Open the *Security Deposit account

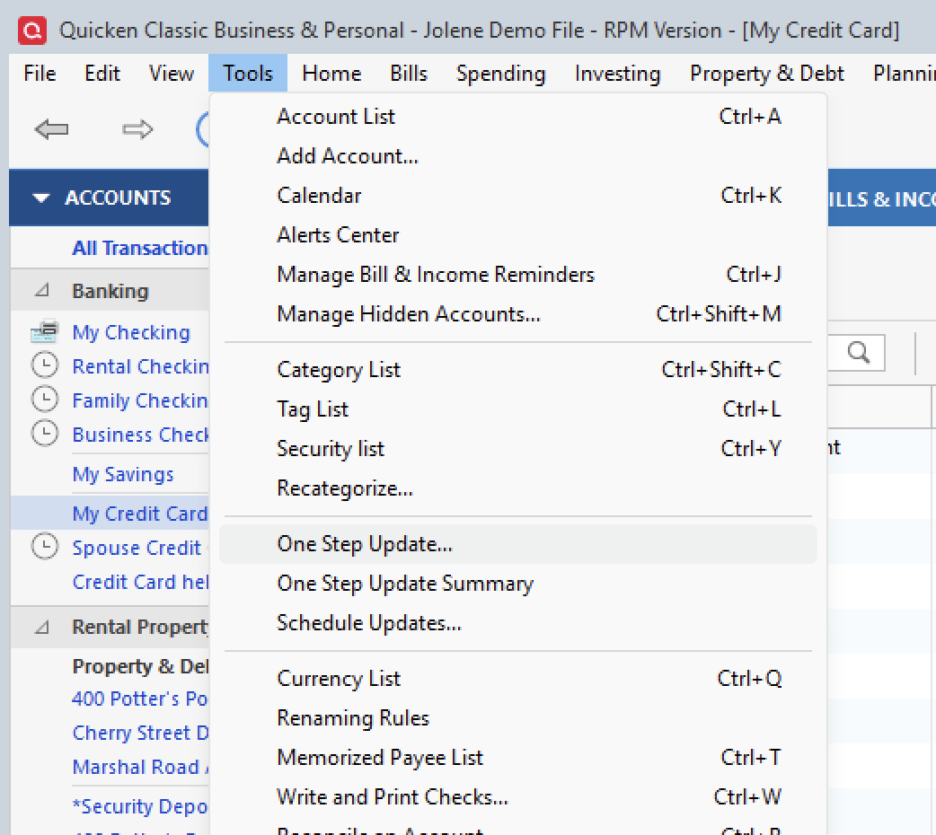tap(140, 806)
